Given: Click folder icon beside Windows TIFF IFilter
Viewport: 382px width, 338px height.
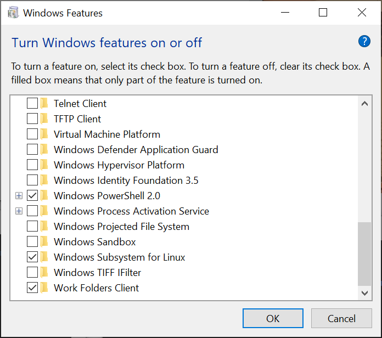Looking at the screenshot, I should click(x=44, y=273).
